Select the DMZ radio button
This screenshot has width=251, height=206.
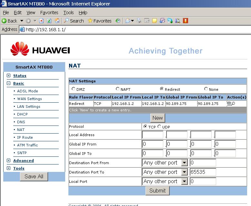(74, 89)
